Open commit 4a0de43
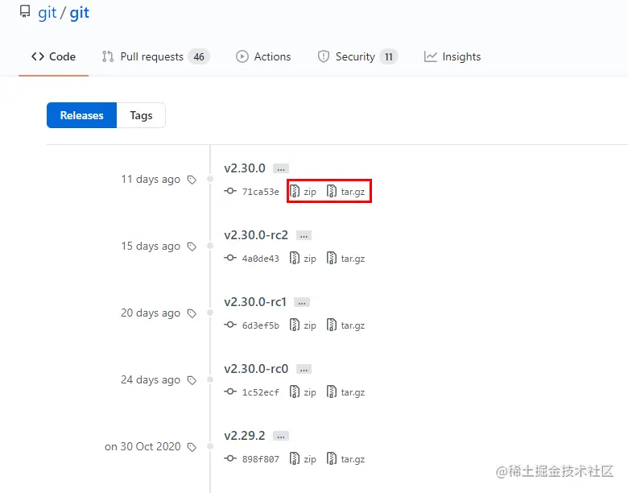This screenshot has height=493, width=628. [x=260, y=259]
